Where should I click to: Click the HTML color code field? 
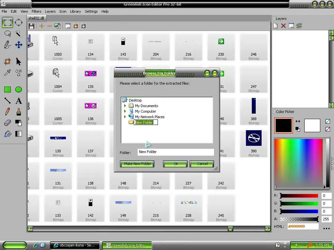coord(303,227)
